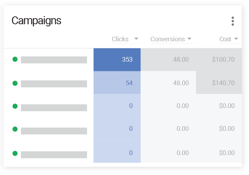The width and height of the screenshot is (249, 175).
Task: Select the 54 clicks cell
Action: pos(117,83)
